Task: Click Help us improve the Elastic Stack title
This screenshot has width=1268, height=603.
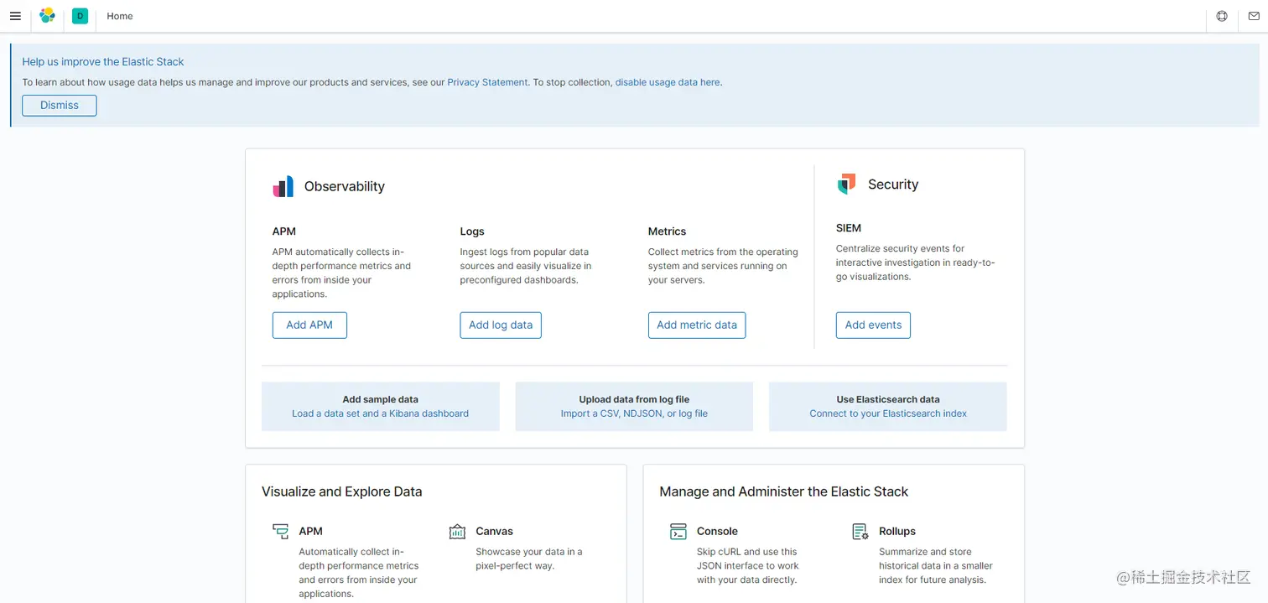Action: coord(103,61)
